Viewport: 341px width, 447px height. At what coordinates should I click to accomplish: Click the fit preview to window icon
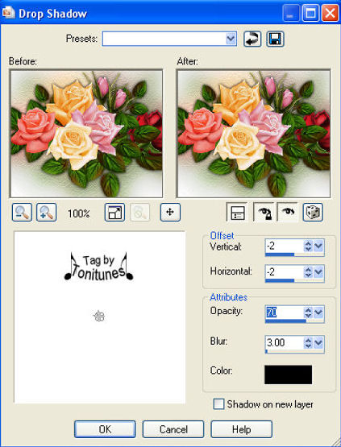point(114,213)
